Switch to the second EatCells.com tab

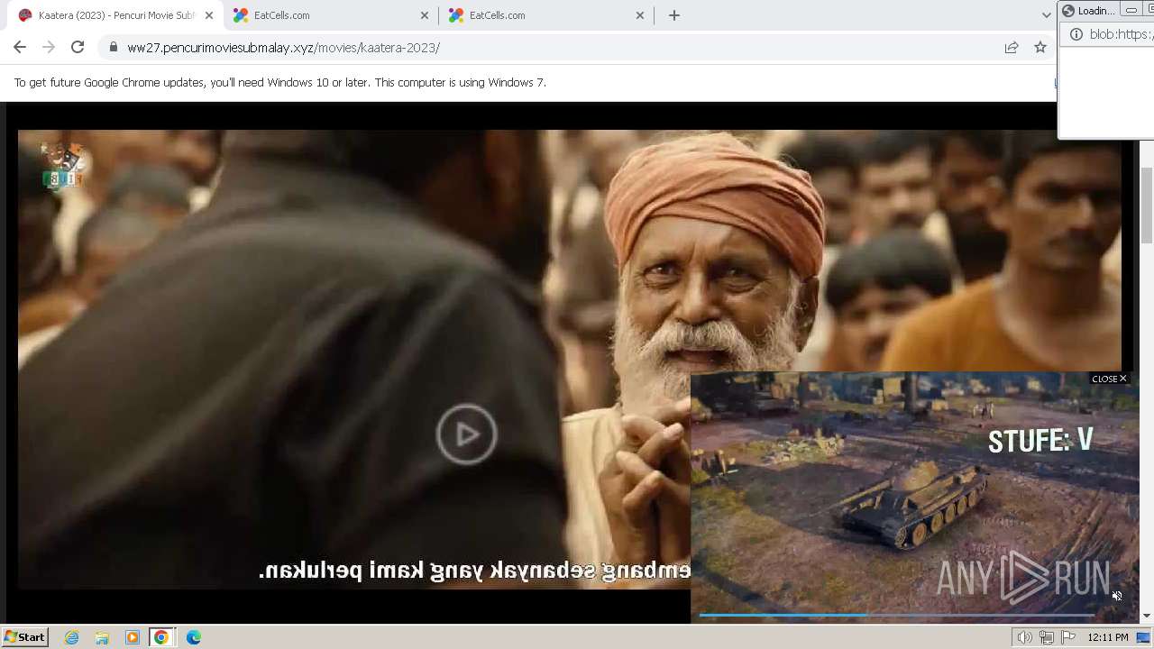click(545, 15)
